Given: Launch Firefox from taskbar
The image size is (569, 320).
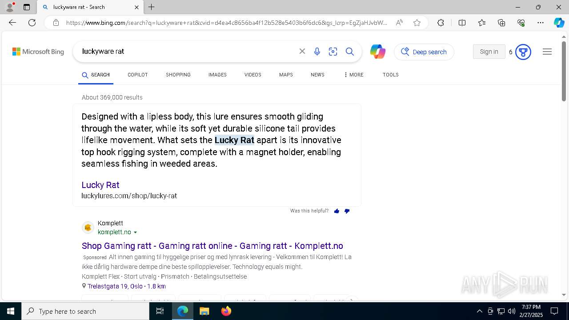Looking at the screenshot, I should pyautogui.click(x=226, y=311).
